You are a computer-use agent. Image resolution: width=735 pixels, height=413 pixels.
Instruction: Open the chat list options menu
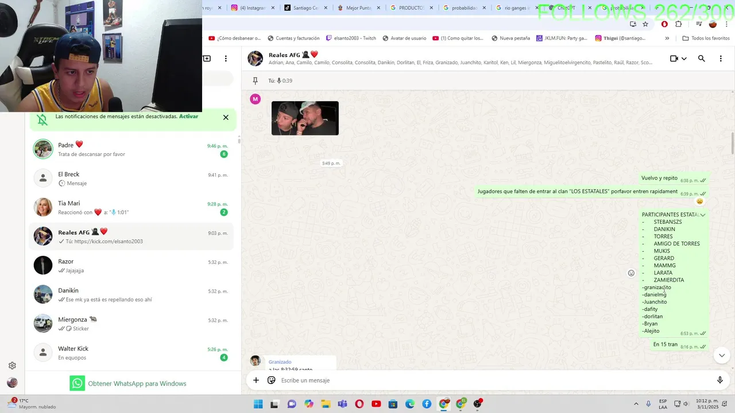tap(226, 59)
